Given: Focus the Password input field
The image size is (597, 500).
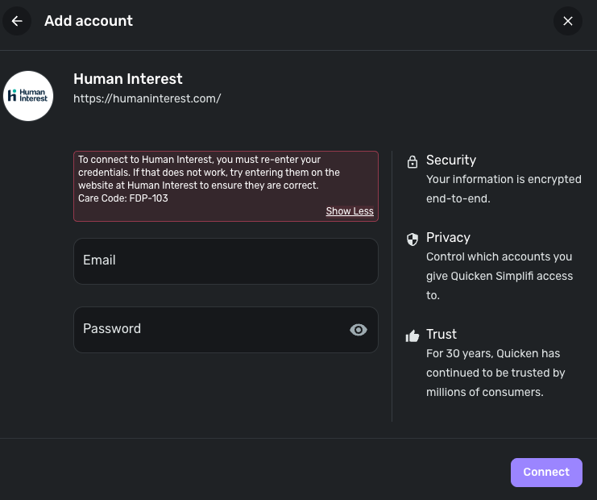Looking at the screenshot, I should [209, 329].
